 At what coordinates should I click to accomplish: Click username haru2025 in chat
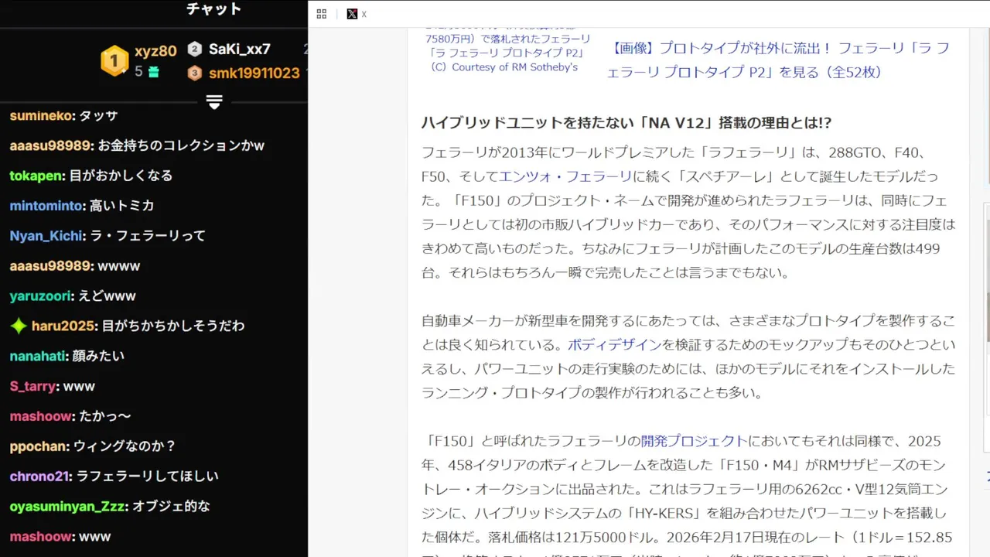64,326
